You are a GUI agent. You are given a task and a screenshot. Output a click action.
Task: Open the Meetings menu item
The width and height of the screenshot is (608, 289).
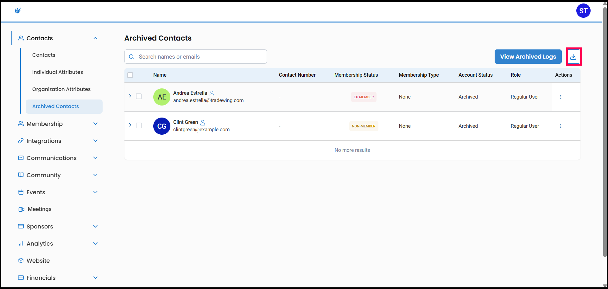pyautogui.click(x=40, y=209)
